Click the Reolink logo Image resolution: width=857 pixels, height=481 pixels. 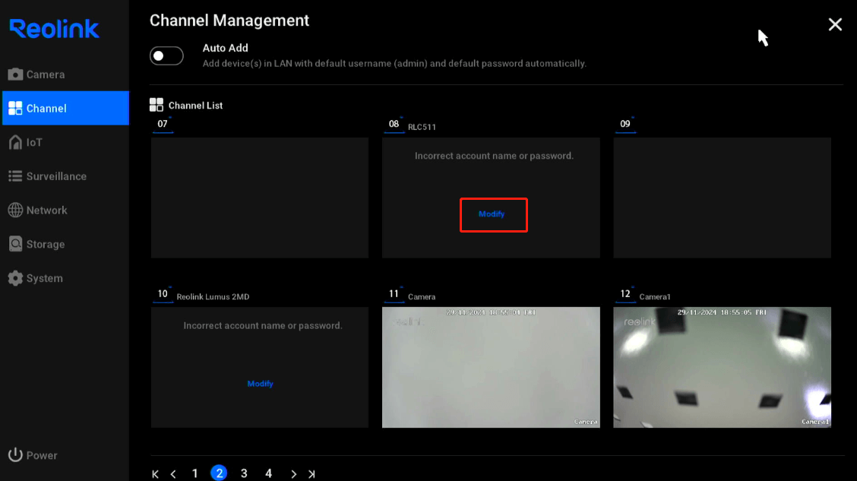click(x=54, y=28)
